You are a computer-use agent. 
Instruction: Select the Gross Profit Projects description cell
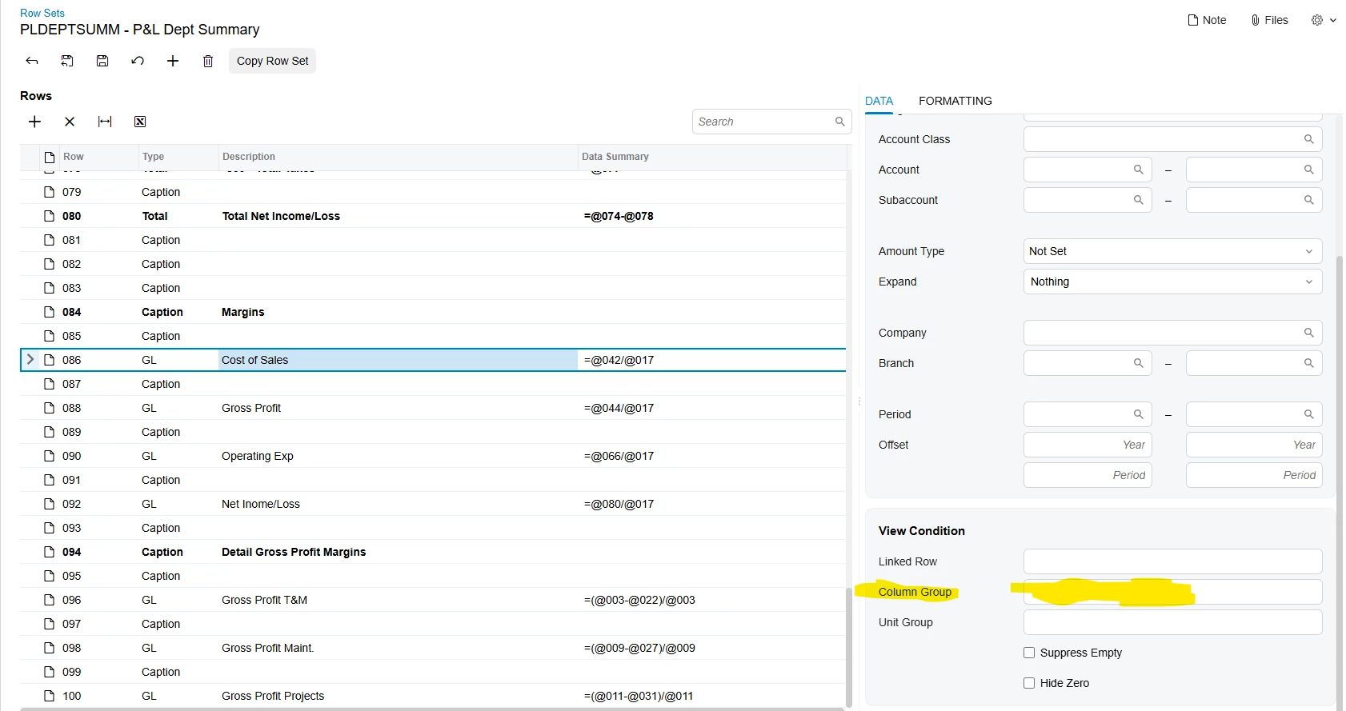point(398,696)
